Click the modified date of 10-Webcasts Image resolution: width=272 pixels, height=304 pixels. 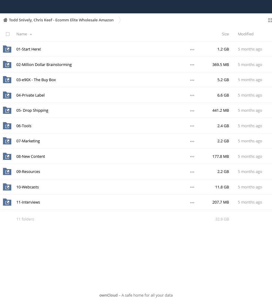[x=250, y=187]
